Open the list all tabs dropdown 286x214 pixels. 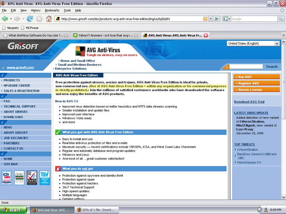point(283,35)
